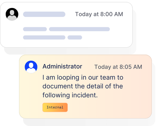Click the Today at 8:05 AM timestamp
This screenshot has width=165, height=126.
click(118, 67)
